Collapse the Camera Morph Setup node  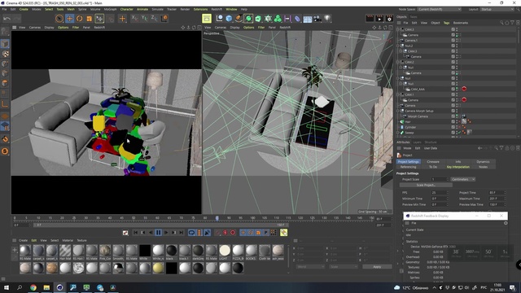click(x=398, y=111)
